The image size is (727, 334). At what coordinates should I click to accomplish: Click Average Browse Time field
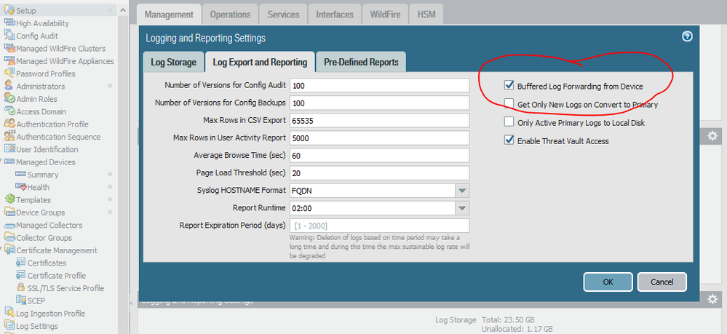coord(379,156)
